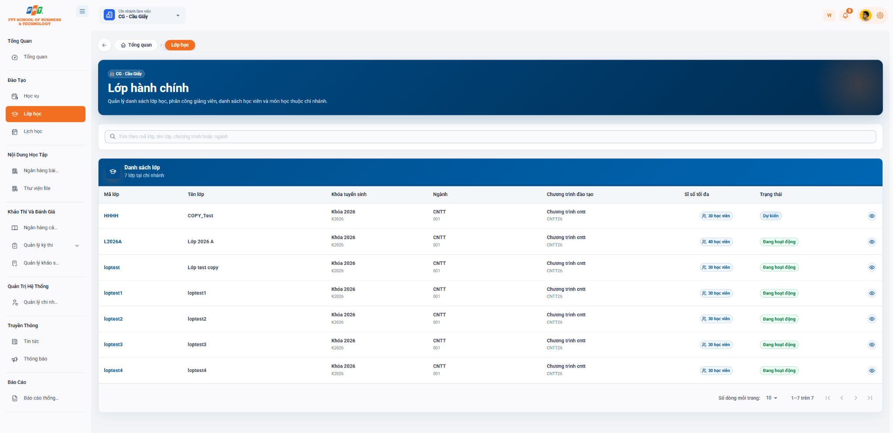Open Học vụ in the sidebar
Viewport: 893px width, 433px height.
tap(45, 96)
